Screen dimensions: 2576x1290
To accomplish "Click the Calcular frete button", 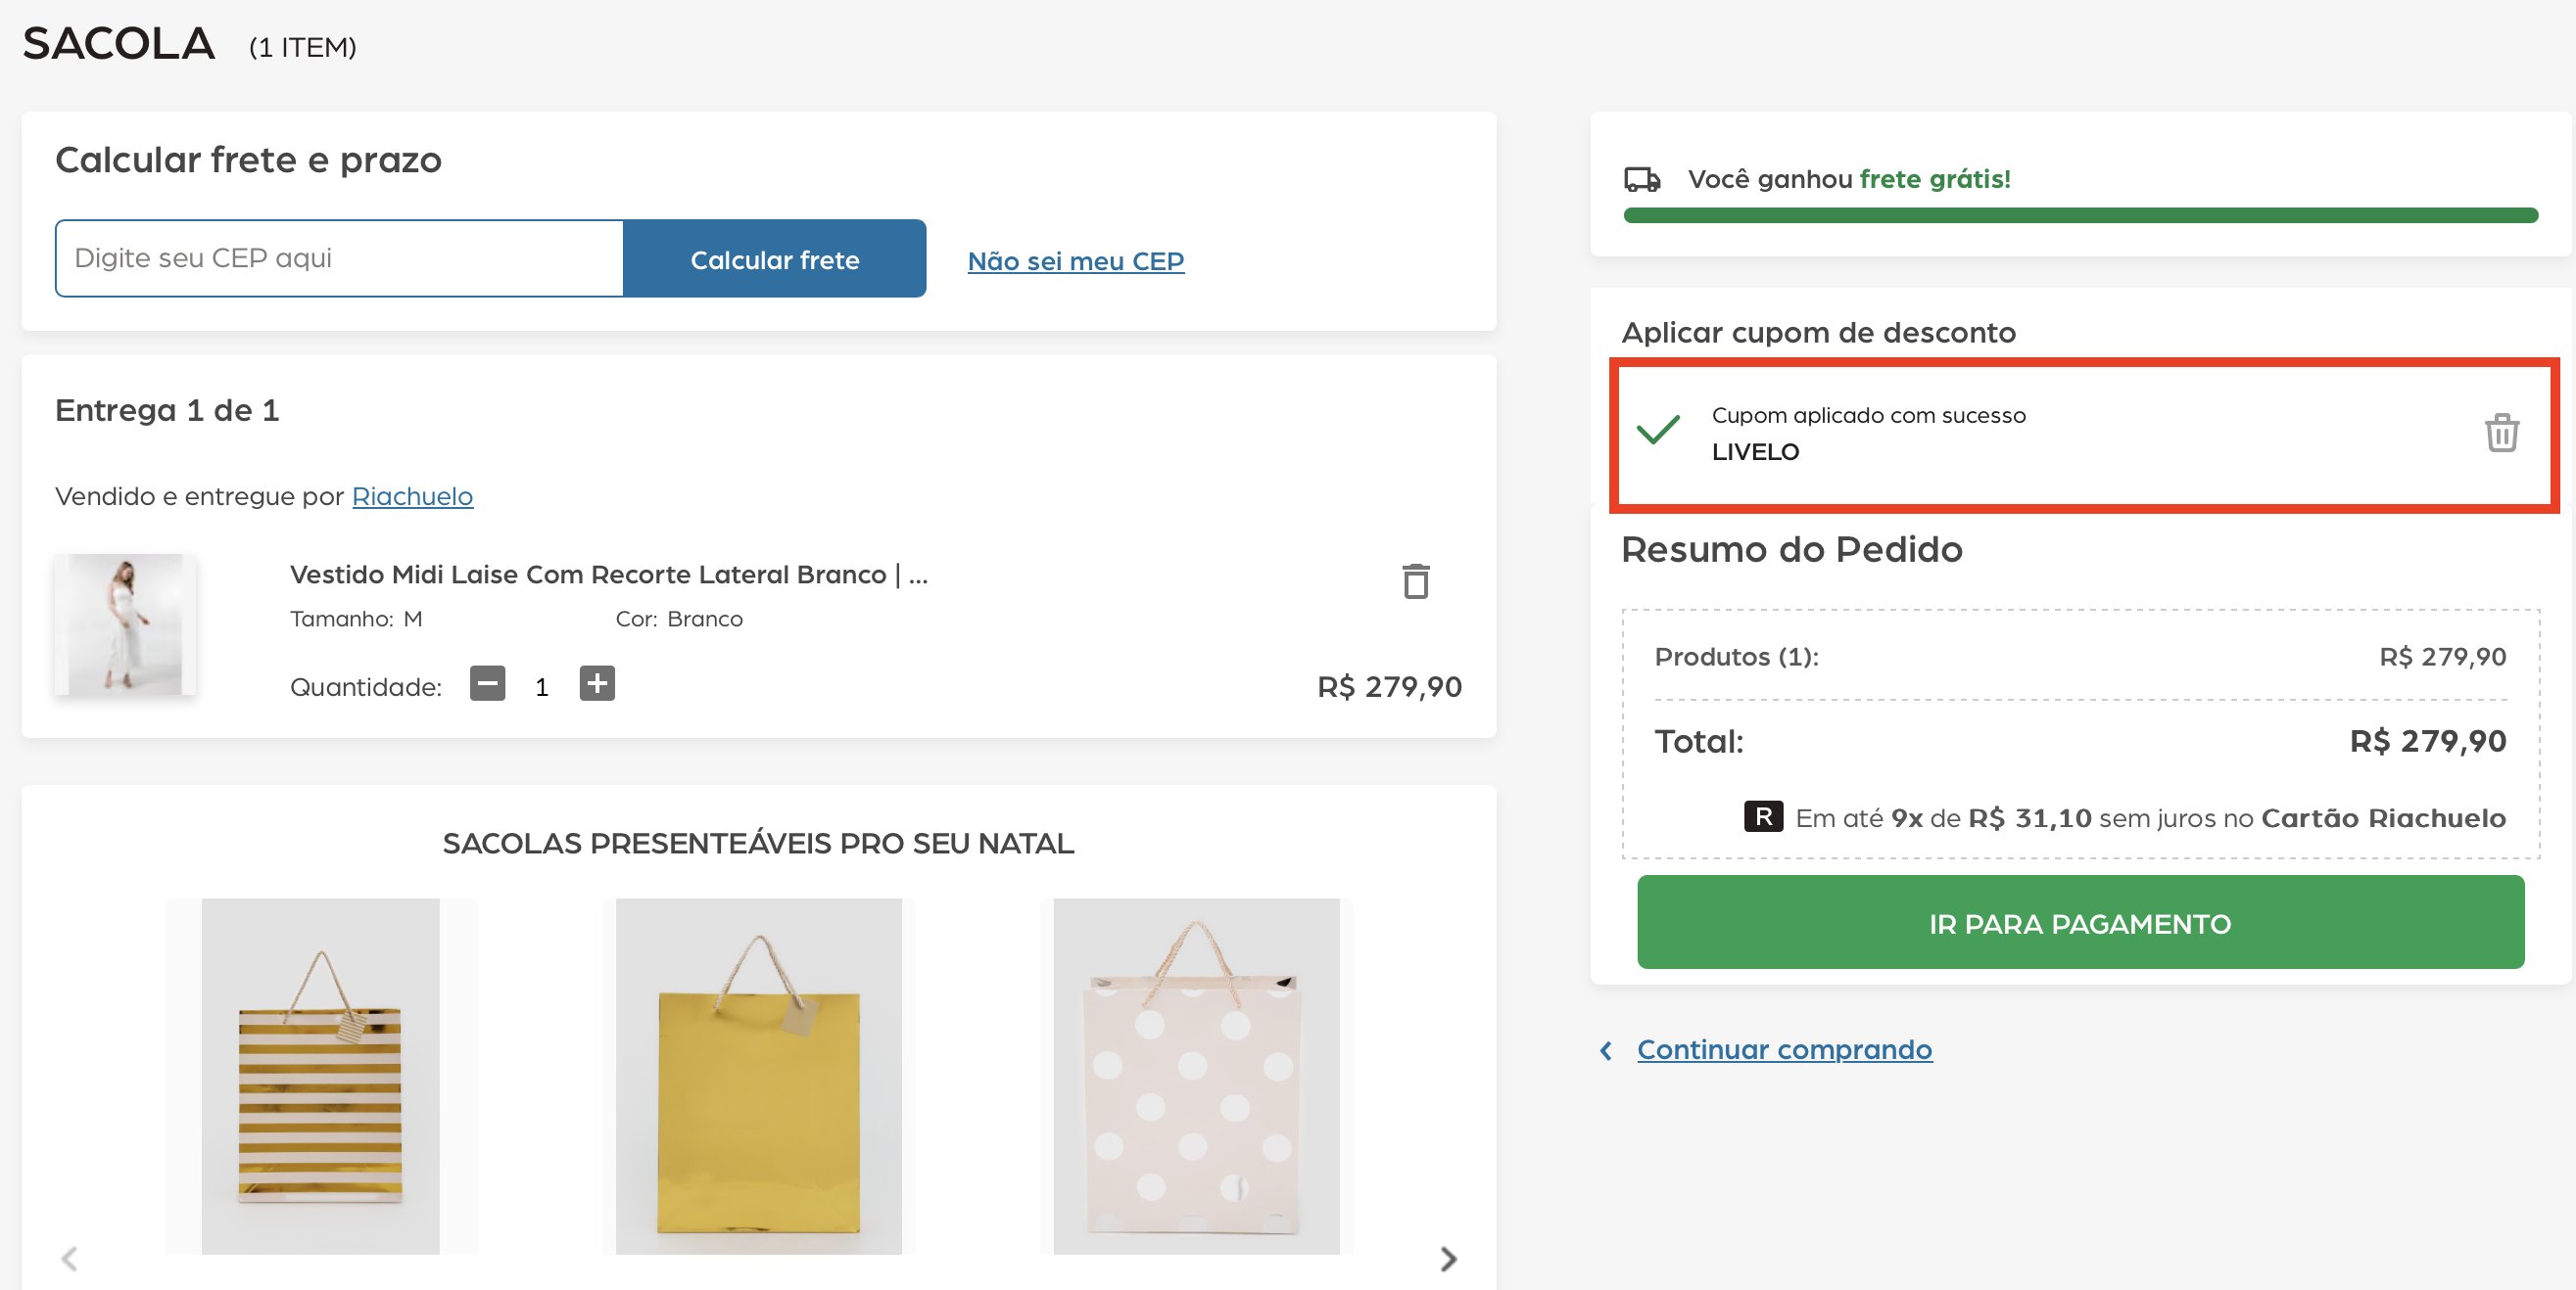I will (774, 257).
